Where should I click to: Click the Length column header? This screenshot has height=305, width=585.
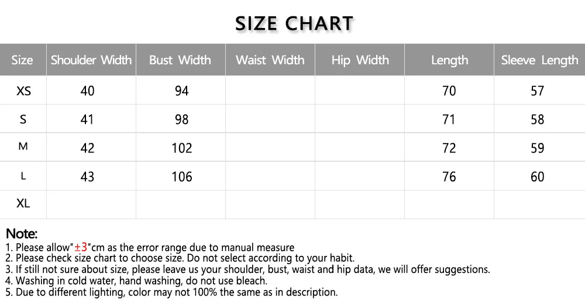(449, 60)
